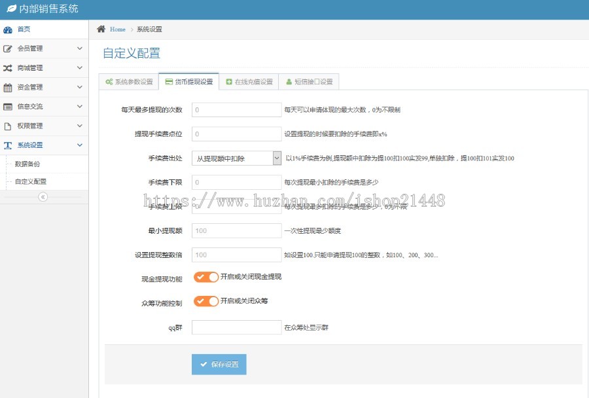The height and width of the screenshot is (398, 589).
Task: Toggle the 现金提现功能 switch
Action: (x=205, y=277)
